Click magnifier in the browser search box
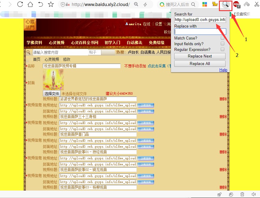Viewport: 260px width, 198px height. coord(193,4)
